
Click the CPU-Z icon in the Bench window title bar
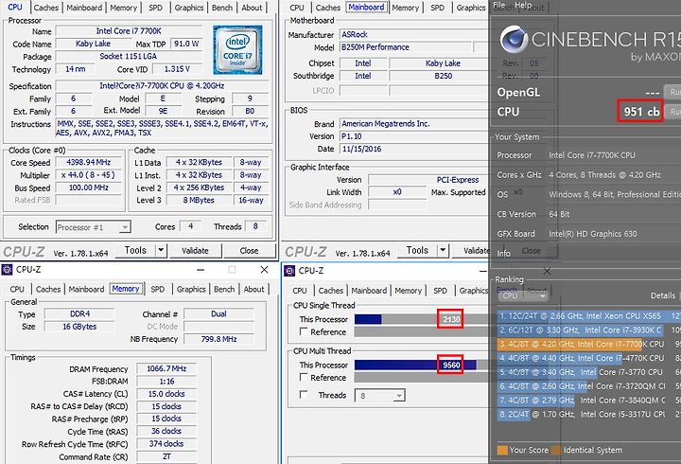[289, 271]
